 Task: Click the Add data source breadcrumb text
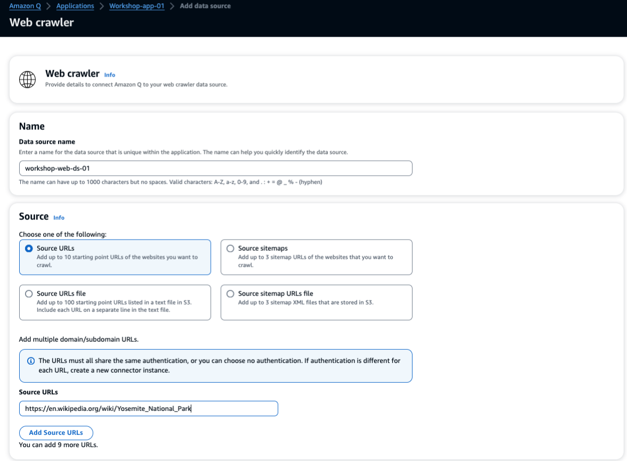[x=205, y=6]
